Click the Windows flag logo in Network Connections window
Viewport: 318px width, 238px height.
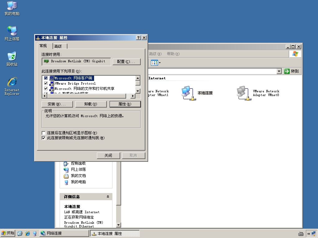point(295,54)
